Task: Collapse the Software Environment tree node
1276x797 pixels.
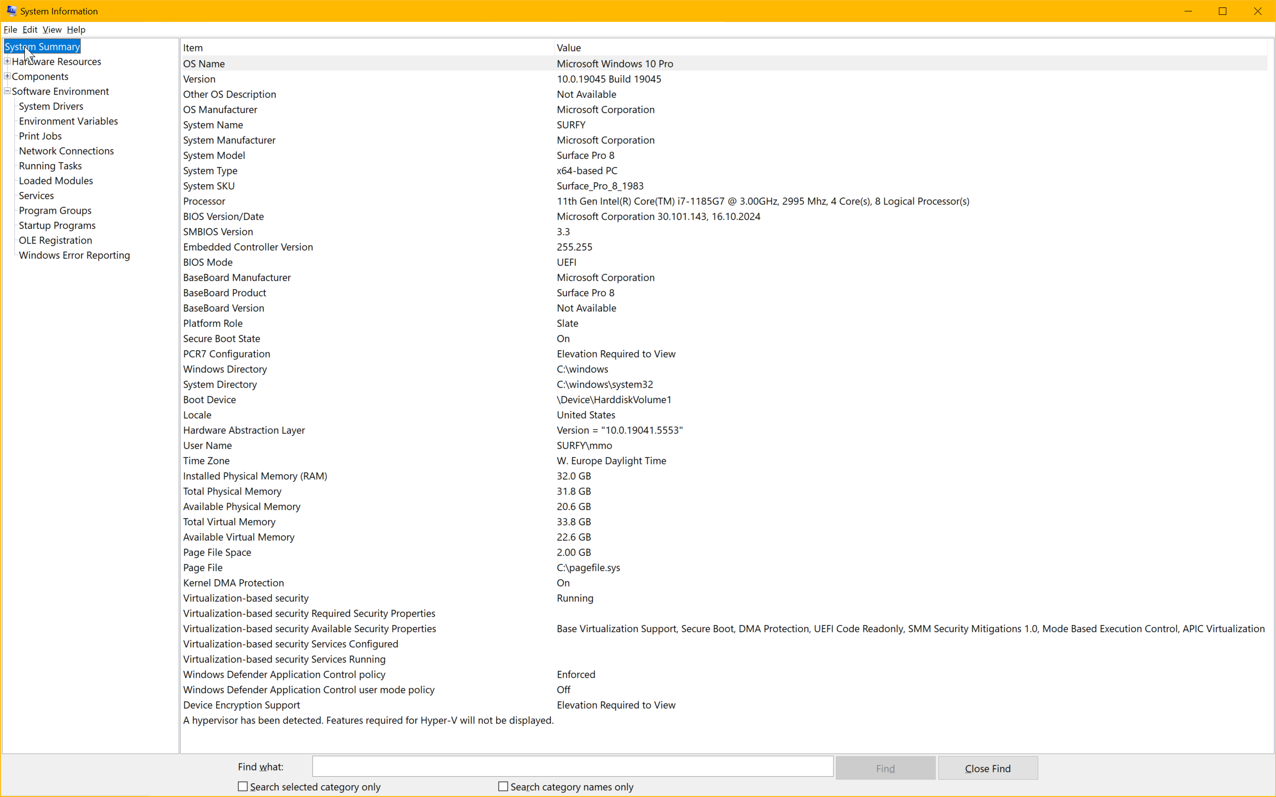Action: click(x=7, y=91)
